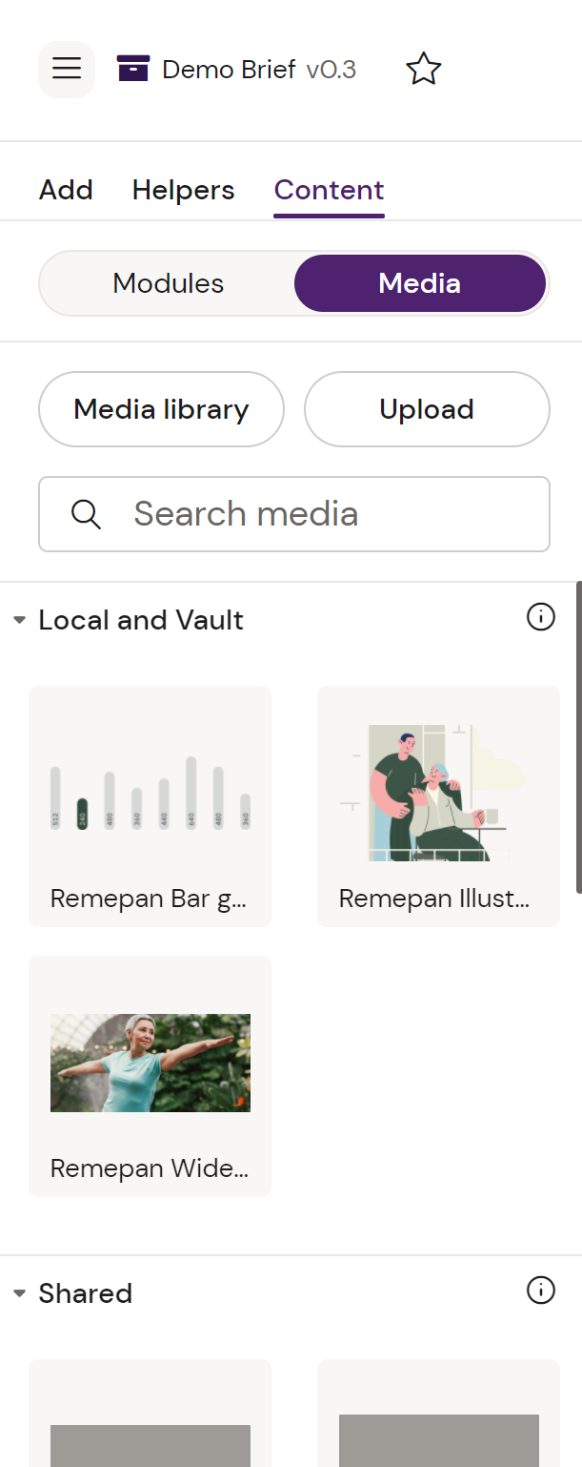Favorite the brief with the star icon
Image resolution: width=582 pixels, height=1467 pixels.
pyautogui.click(x=424, y=70)
